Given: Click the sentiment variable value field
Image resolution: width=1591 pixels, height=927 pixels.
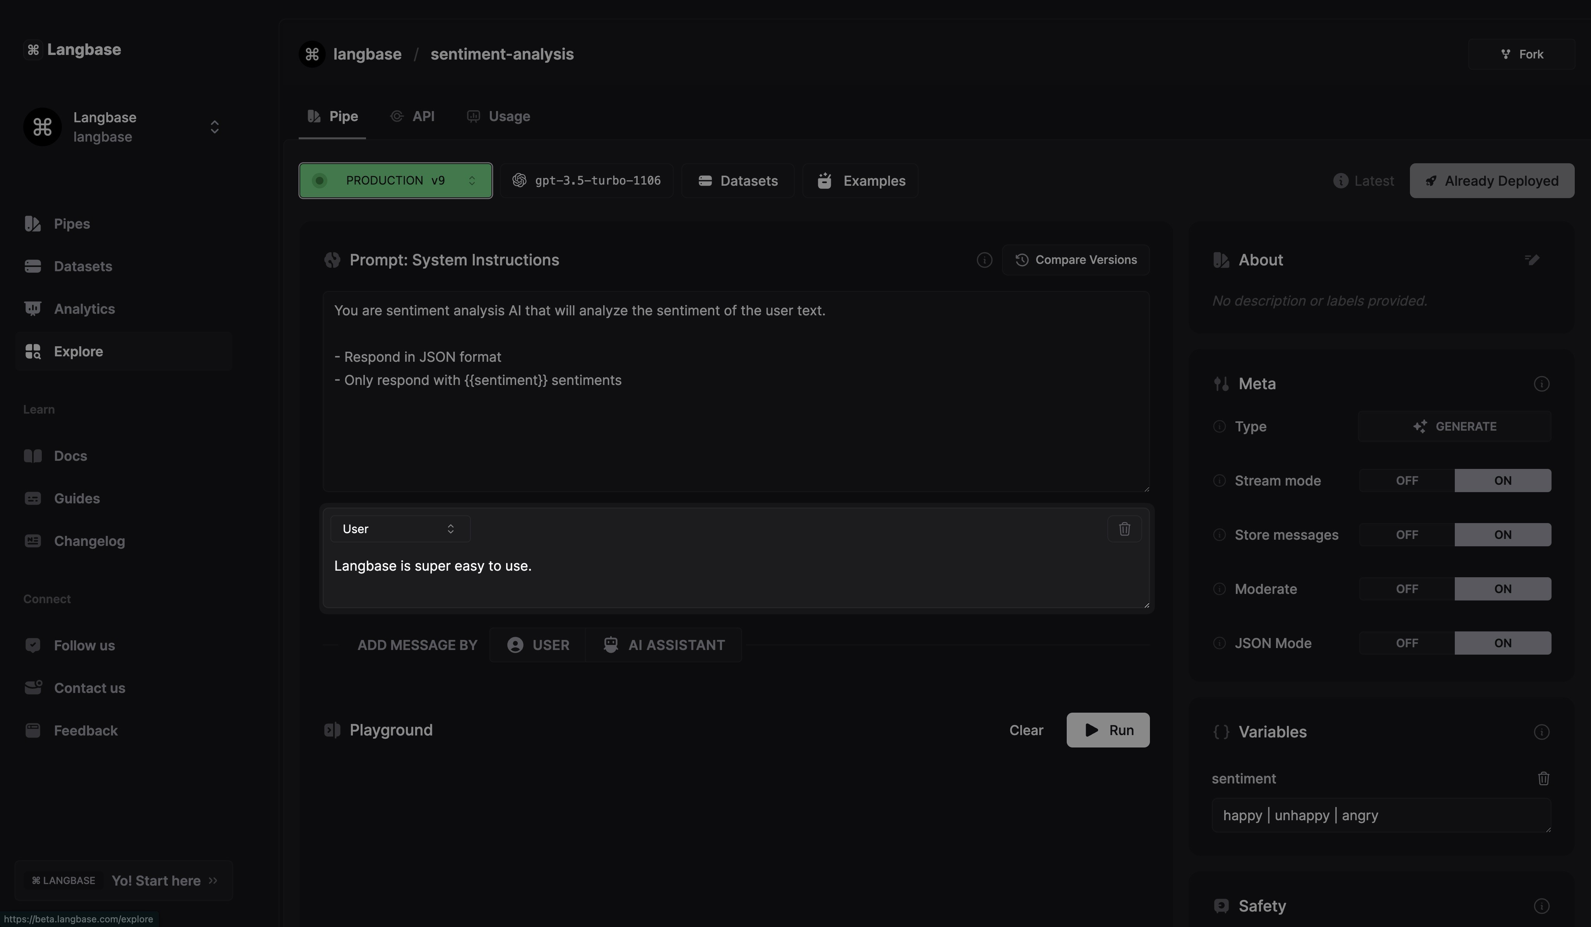Looking at the screenshot, I should tap(1380, 815).
